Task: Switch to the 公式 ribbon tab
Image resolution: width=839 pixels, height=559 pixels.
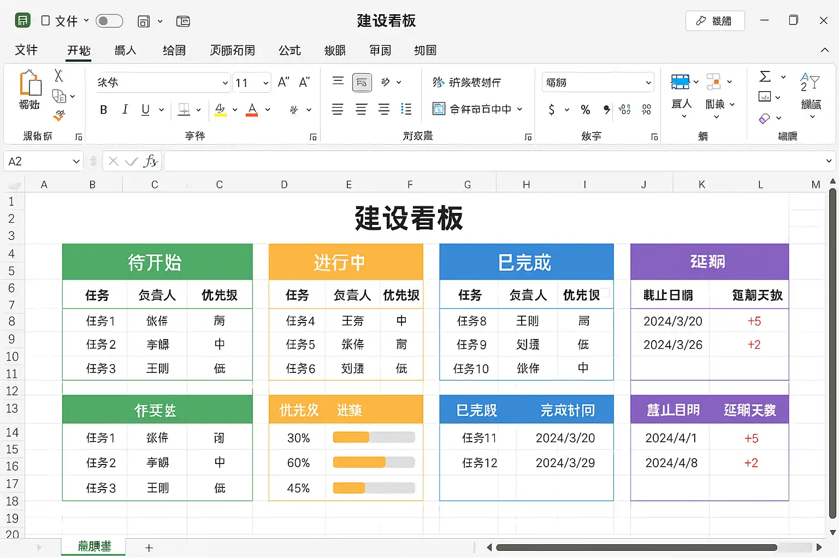Action: (289, 50)
